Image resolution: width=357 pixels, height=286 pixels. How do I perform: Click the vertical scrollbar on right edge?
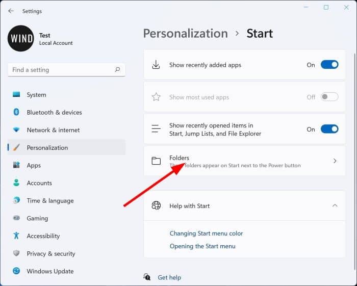pyautogui.click(x=354, y=162)
